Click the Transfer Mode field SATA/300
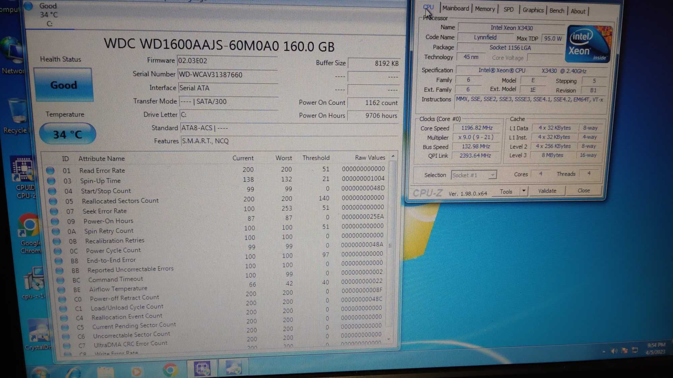 (x=229, y=101)
